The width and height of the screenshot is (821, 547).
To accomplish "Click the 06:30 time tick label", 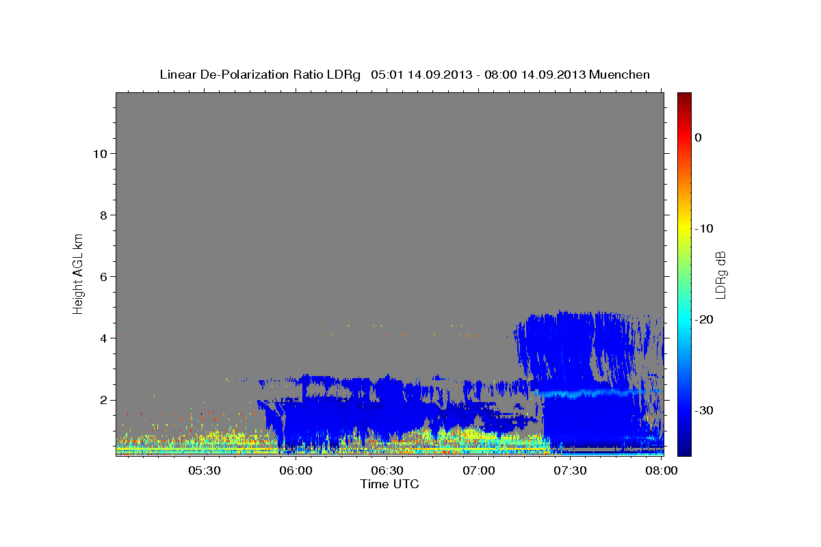I will [387, 471].
